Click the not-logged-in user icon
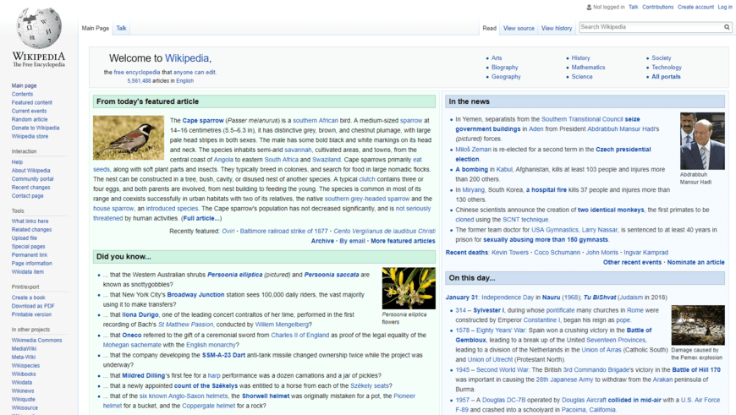This screenshot has width=736, height=415. 589,7
